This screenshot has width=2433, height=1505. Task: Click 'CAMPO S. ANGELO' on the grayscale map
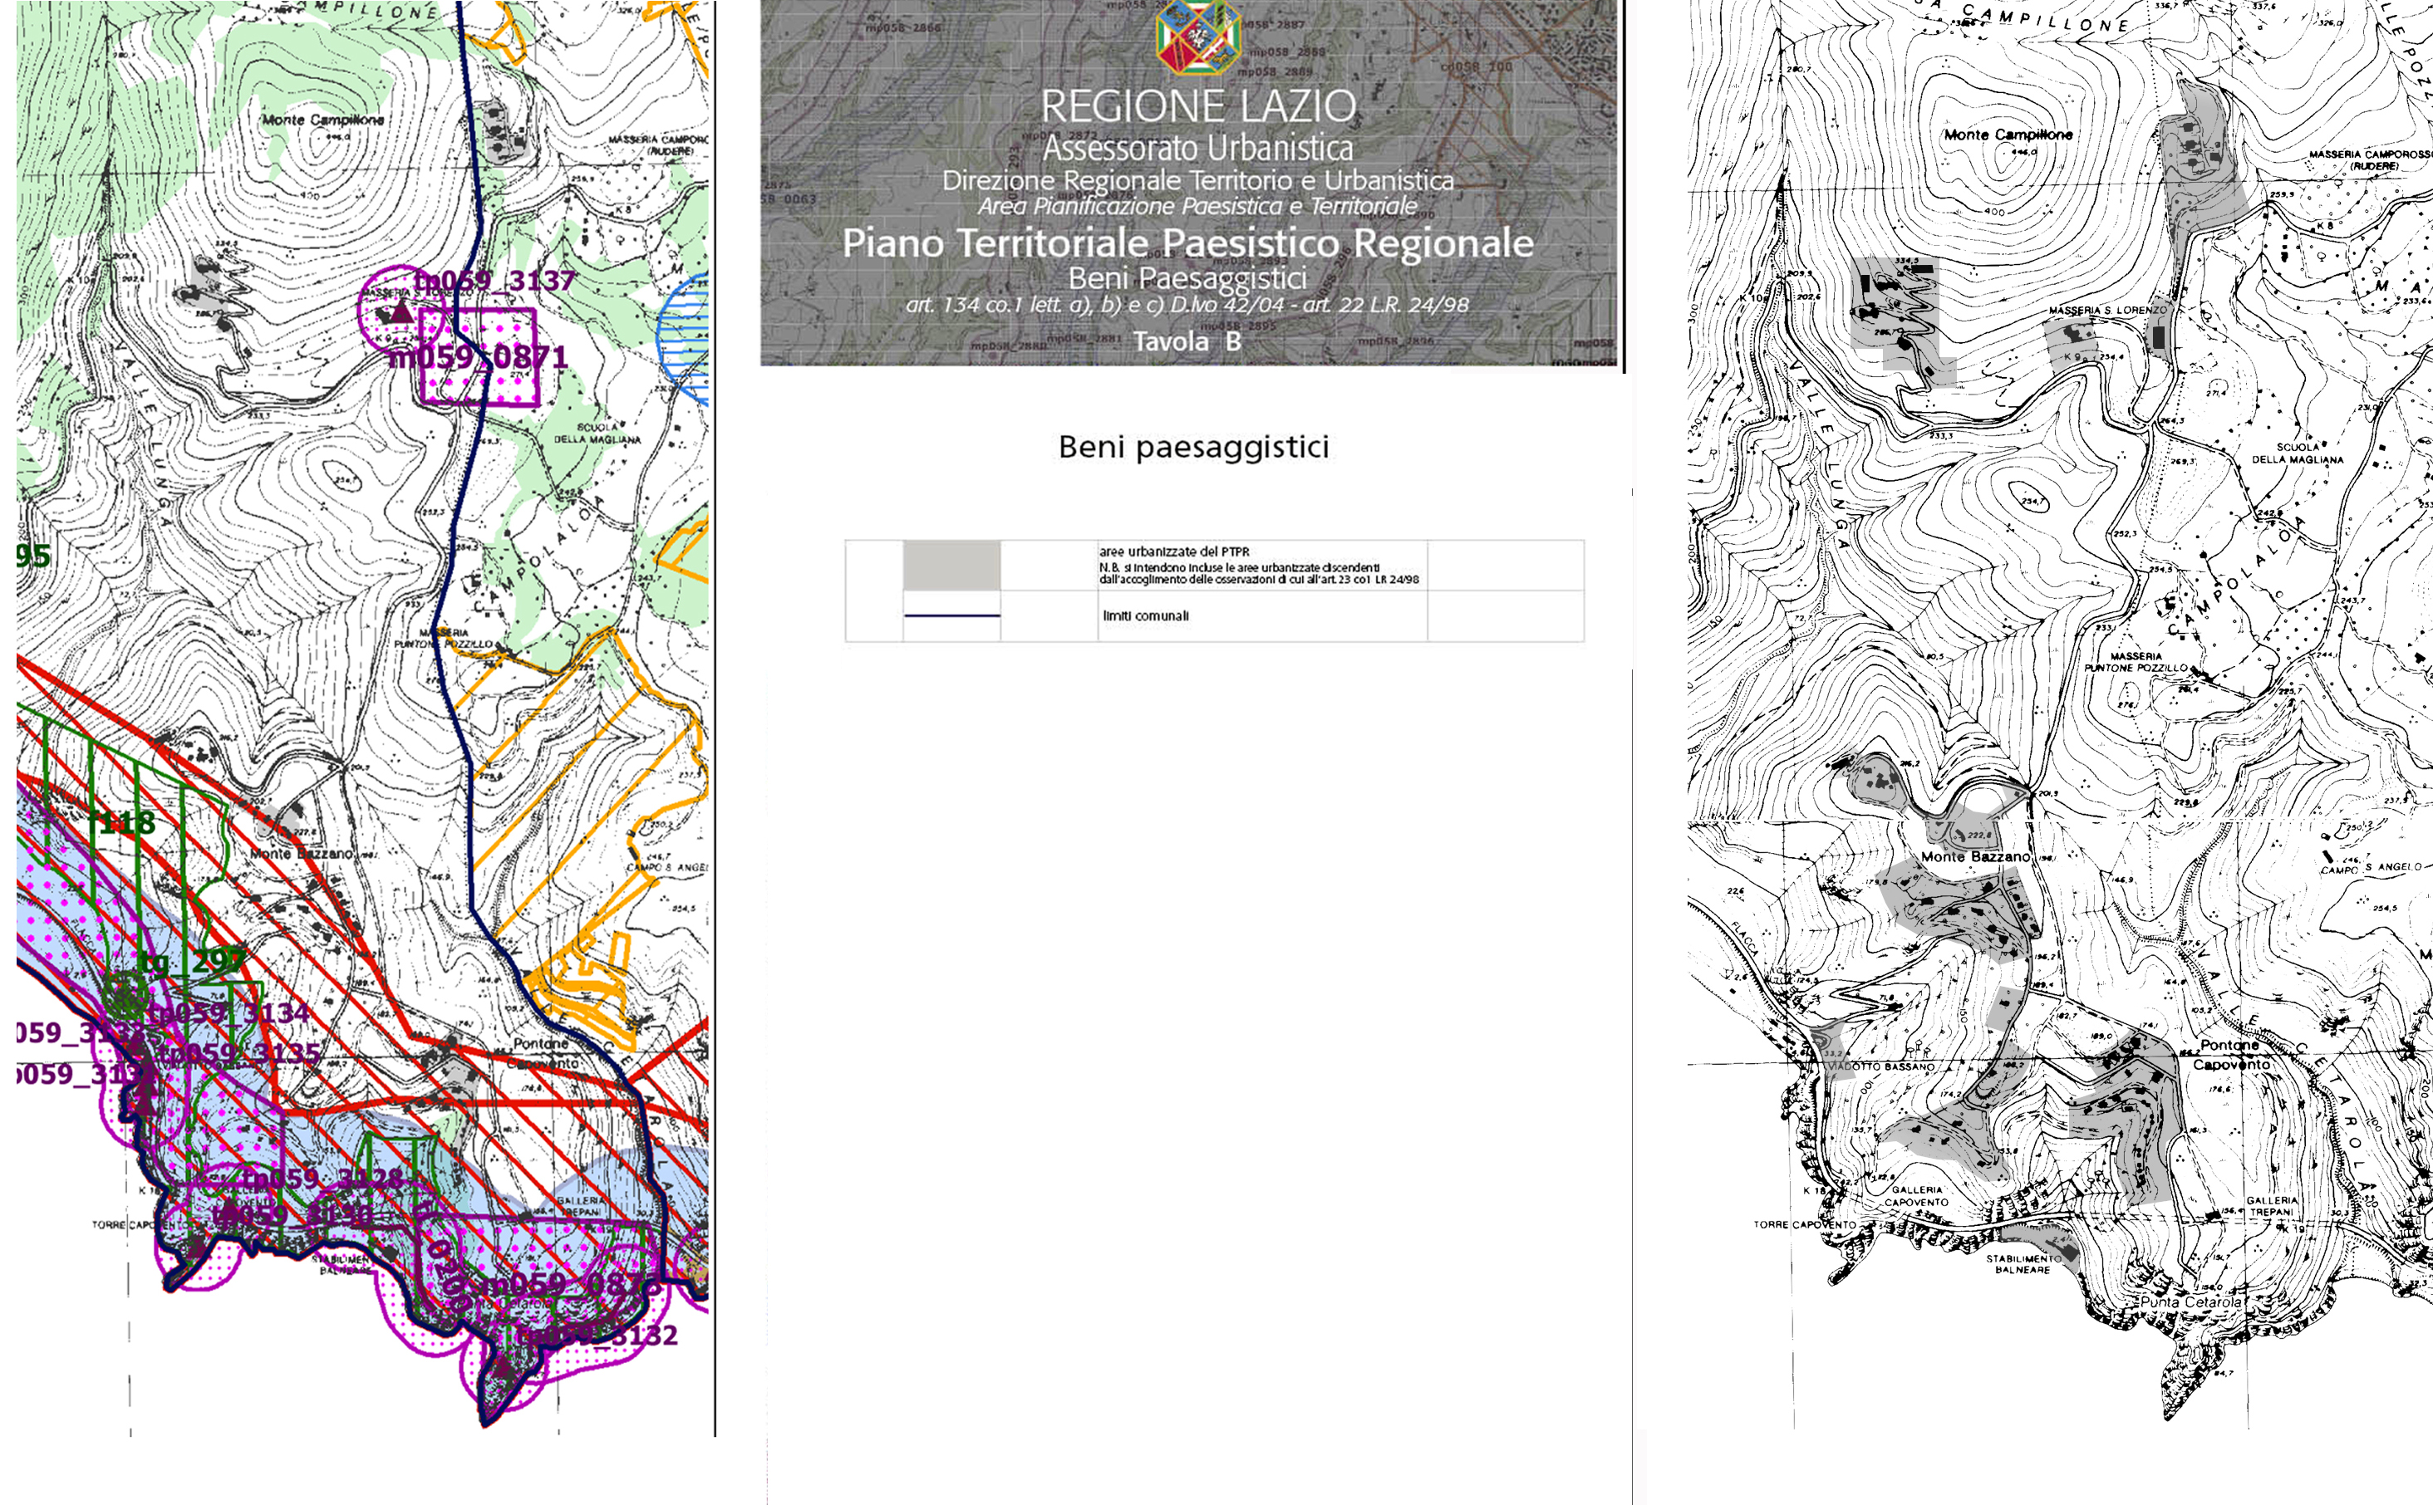2372,868
